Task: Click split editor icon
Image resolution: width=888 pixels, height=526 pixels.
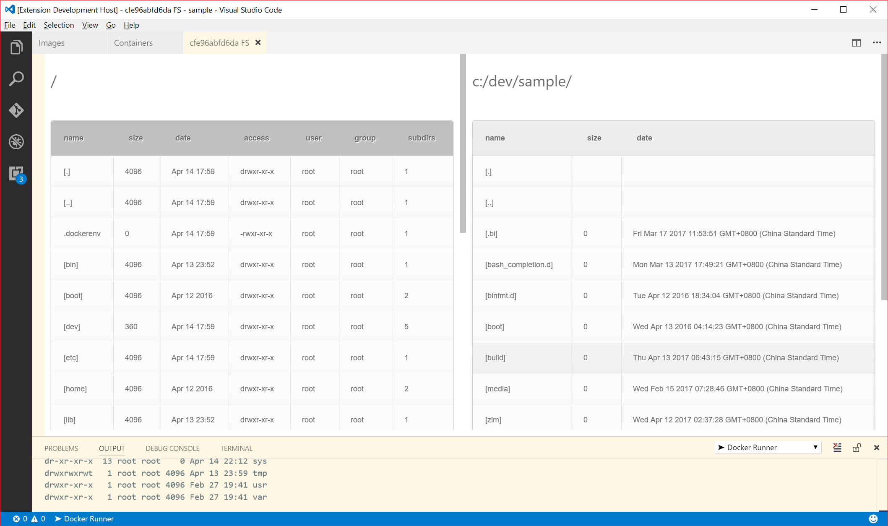Action: tap(857, 43)
